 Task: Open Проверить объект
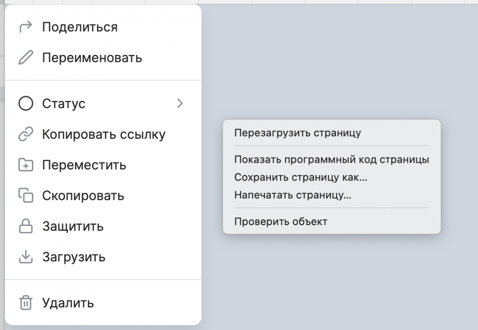[280, 222]
